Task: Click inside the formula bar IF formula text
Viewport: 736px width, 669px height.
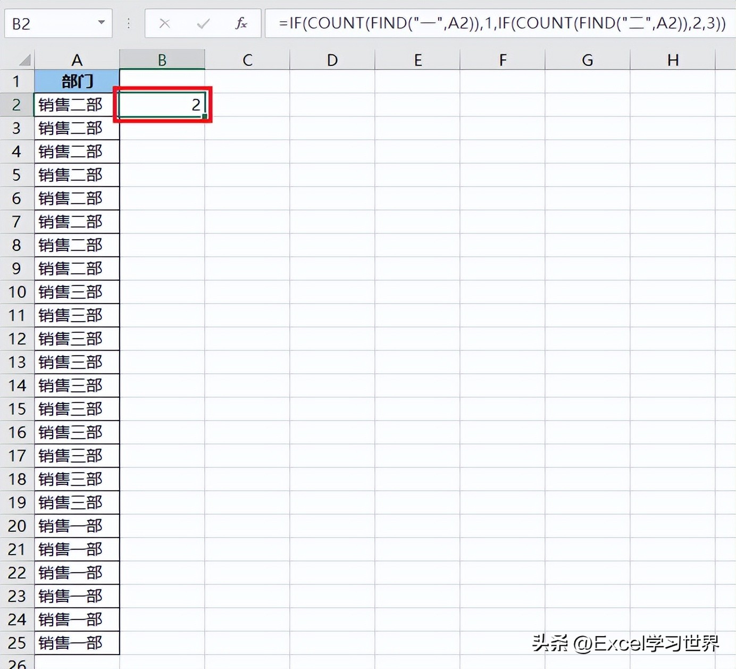Action: click(502, 23)
